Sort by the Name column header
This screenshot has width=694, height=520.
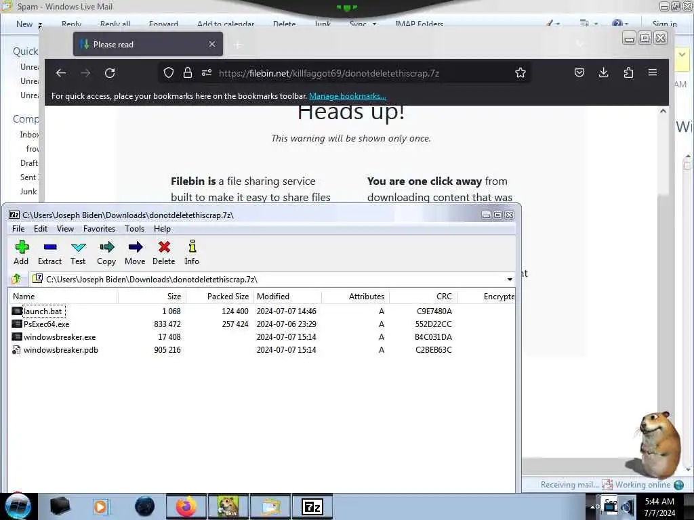(63, 297)
